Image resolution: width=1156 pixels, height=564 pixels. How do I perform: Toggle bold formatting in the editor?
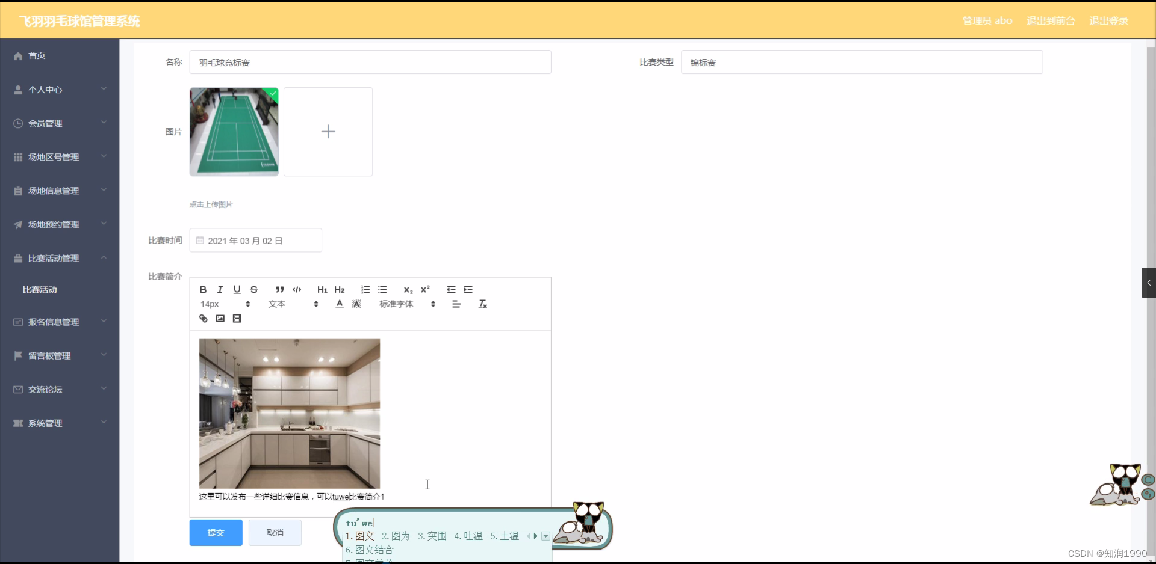(x=203, y=289)
